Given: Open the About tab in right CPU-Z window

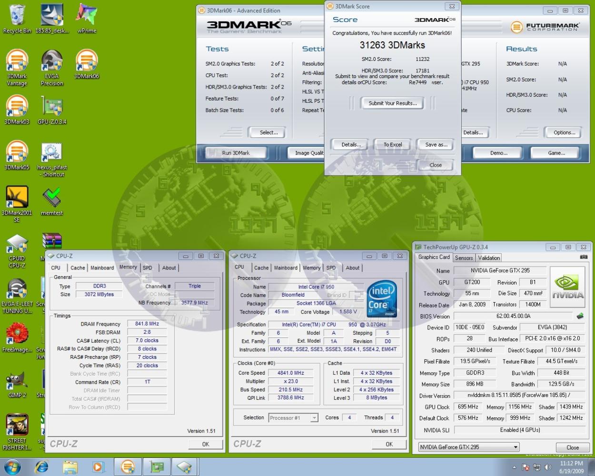Looking at the screenshot, I should (x=353, y=268).
